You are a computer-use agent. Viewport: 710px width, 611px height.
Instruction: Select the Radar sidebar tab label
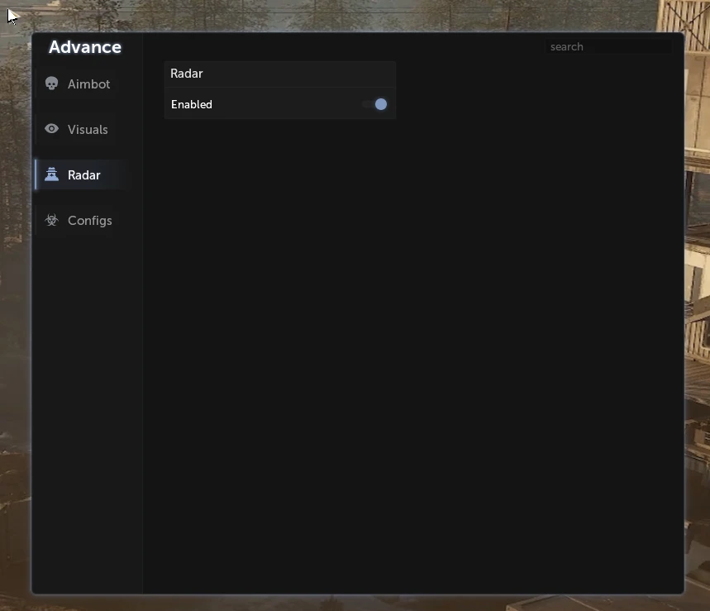(x=84, y=175)
